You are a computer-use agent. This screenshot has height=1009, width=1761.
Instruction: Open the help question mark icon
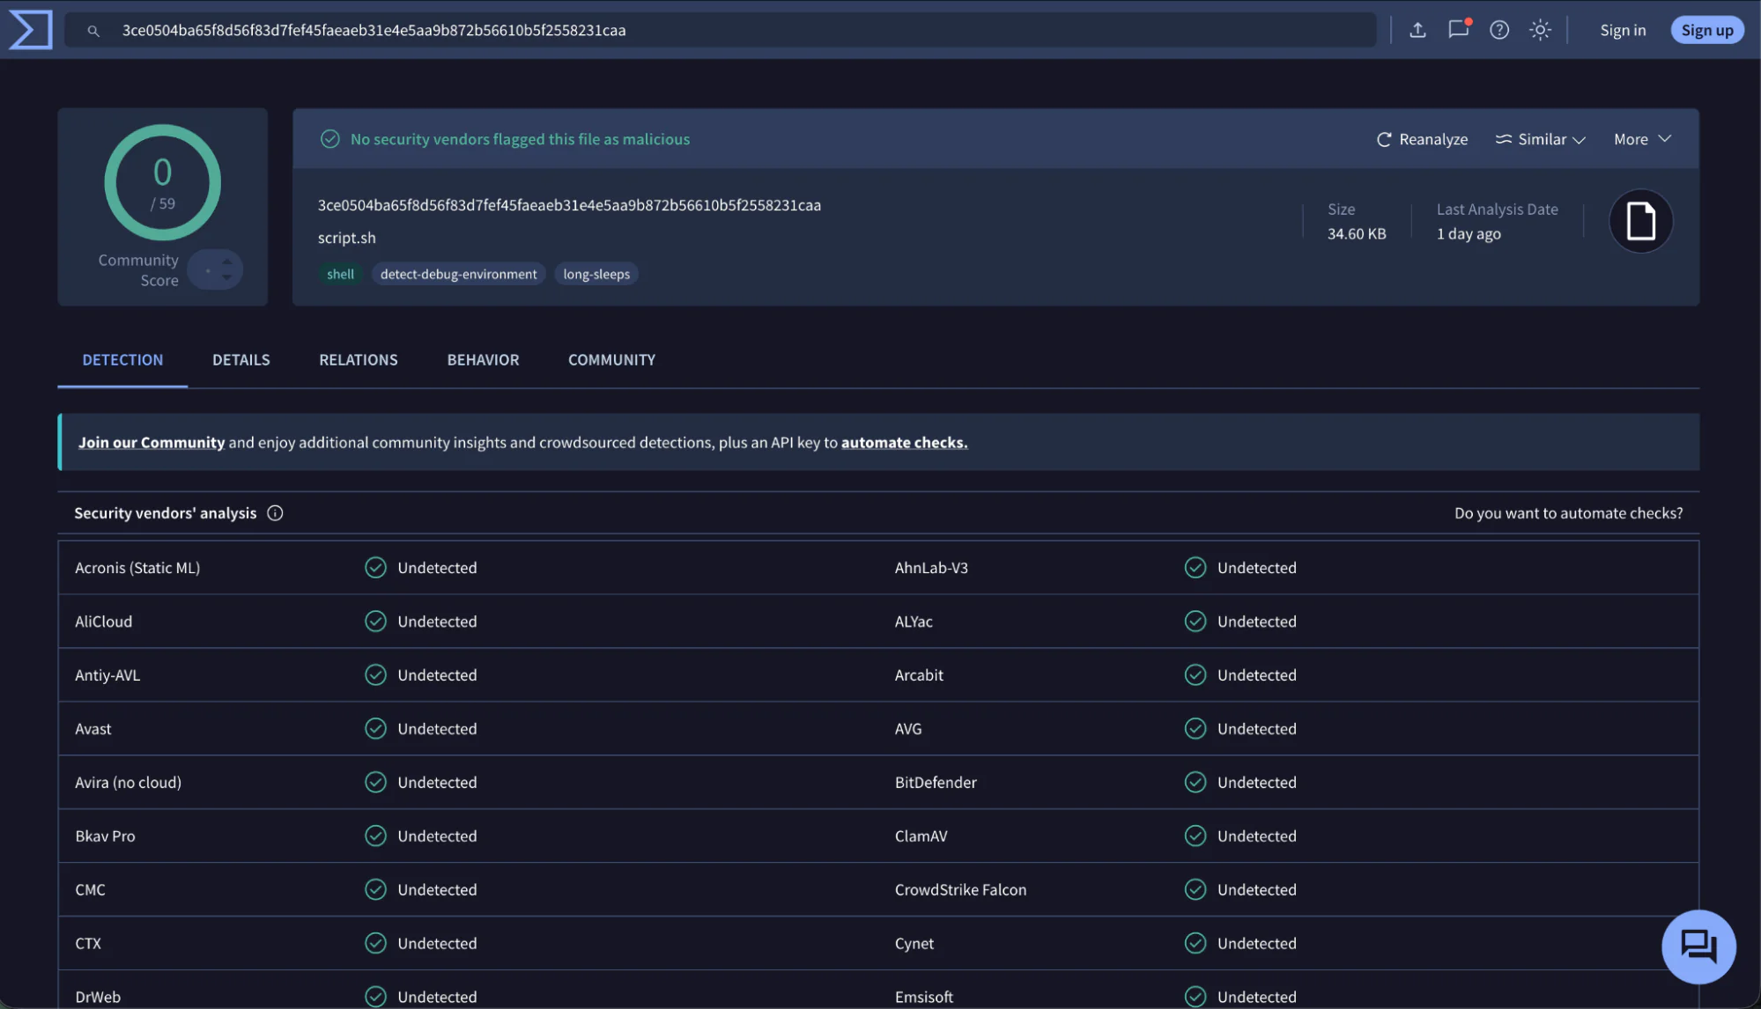pos(1499,30)
